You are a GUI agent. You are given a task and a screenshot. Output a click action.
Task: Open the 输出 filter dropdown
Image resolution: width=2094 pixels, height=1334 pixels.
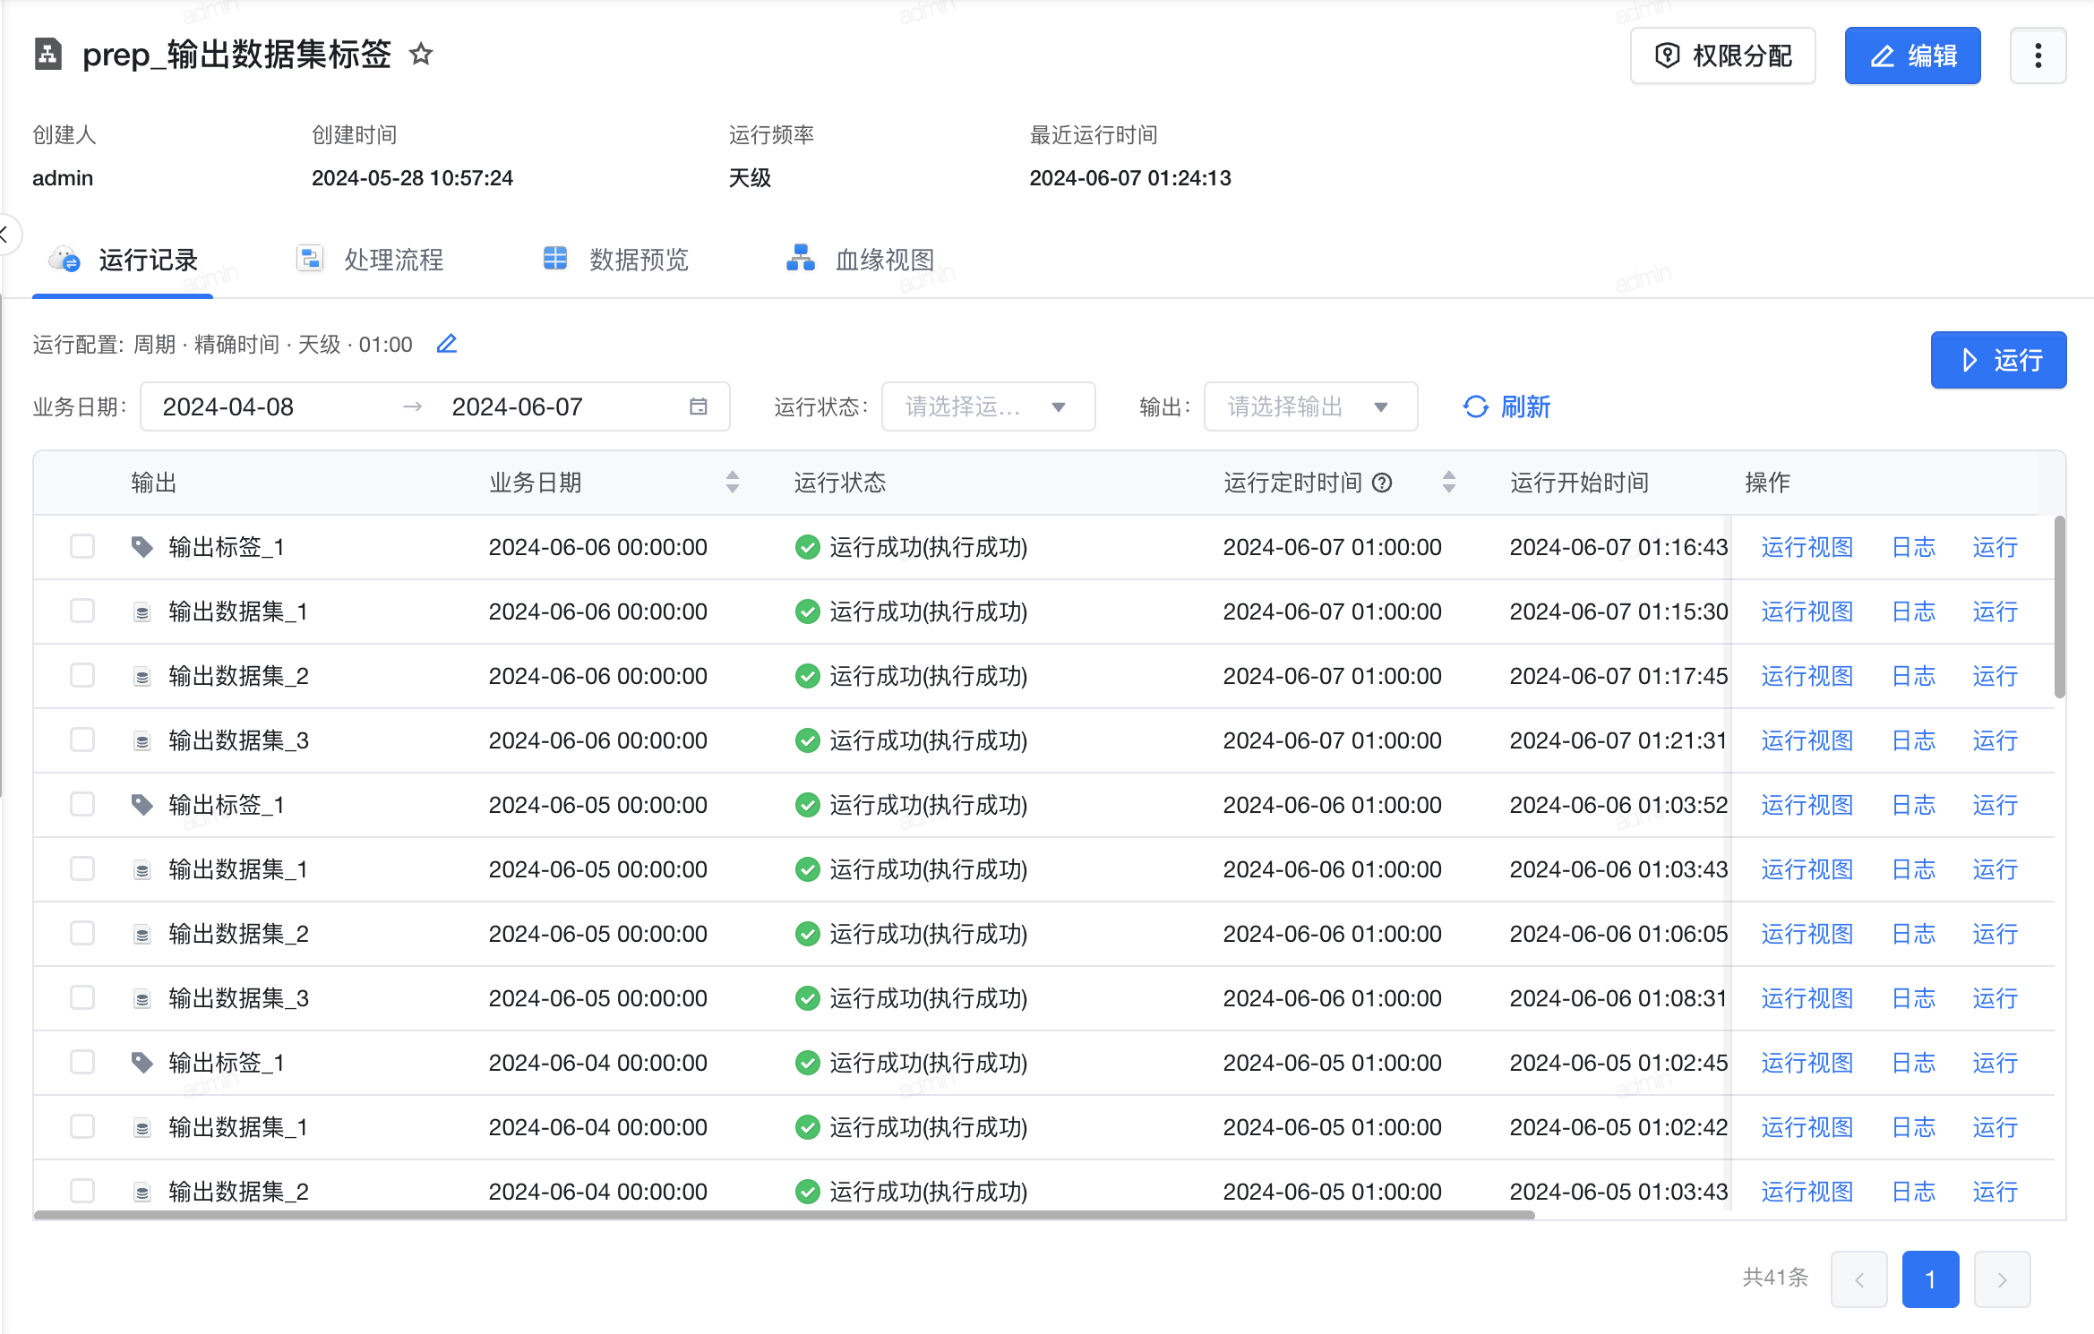coord(1310,406)
